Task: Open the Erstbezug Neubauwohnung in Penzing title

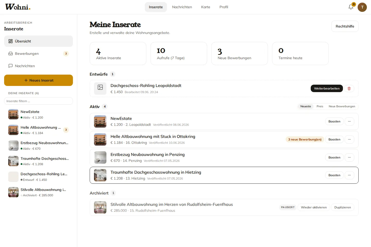Action: point(148,155)
